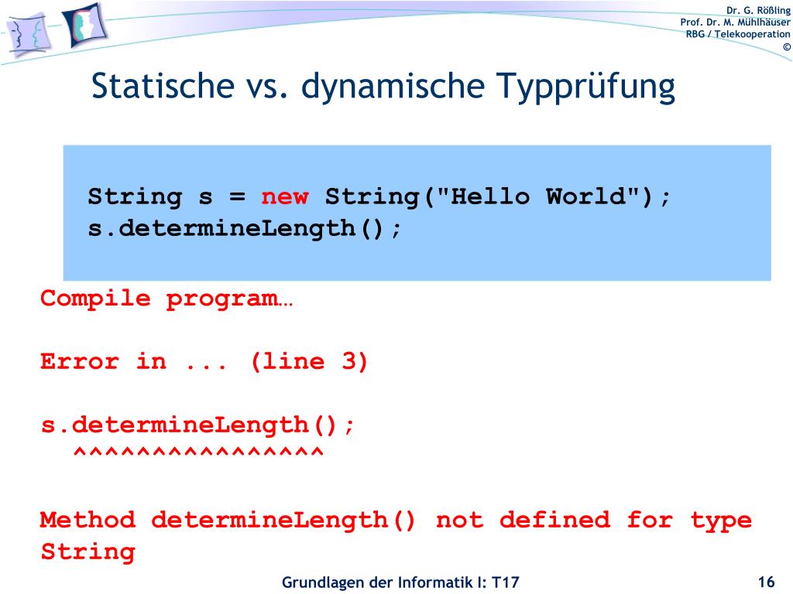Click the slide title 'Statische vs. dynamische Typprüfung'
793x594 pixels.
[x=383, y=87]
